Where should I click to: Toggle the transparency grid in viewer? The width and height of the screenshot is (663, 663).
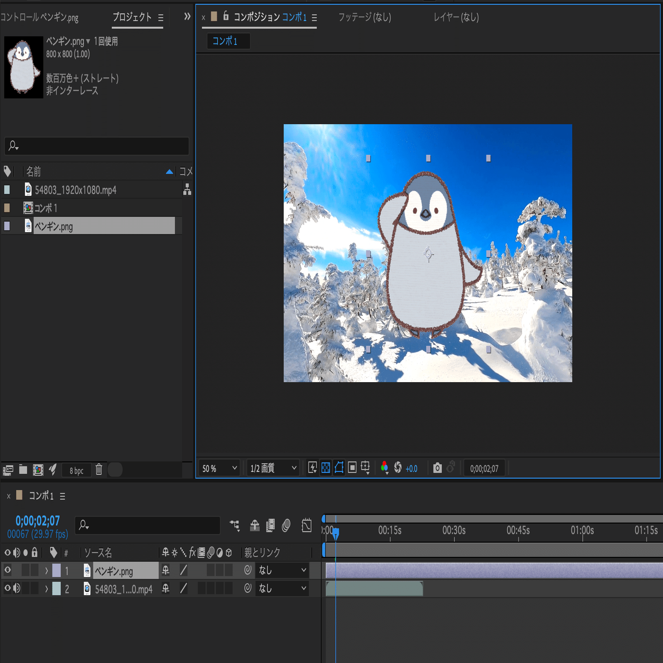coord(326,468)
